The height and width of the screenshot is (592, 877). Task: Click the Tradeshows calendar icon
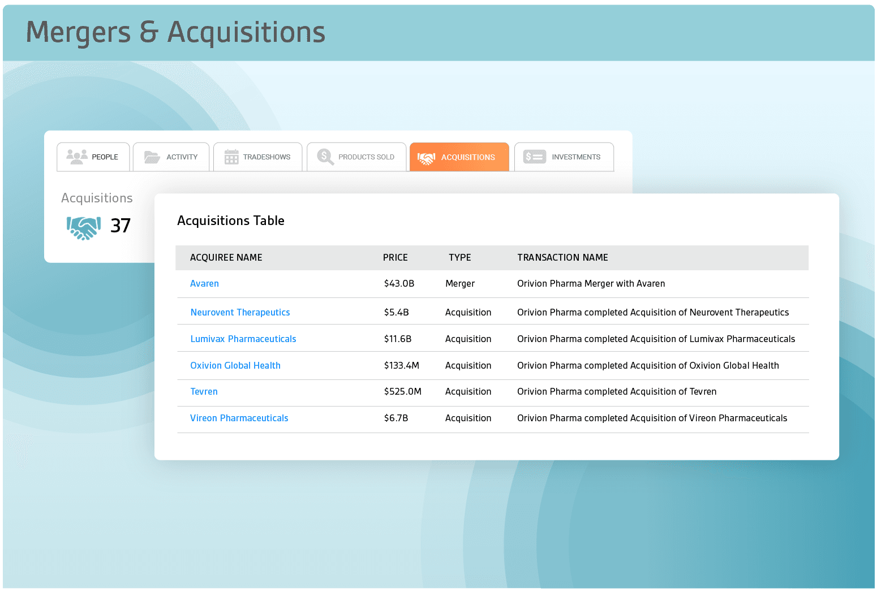pos(231,157)
